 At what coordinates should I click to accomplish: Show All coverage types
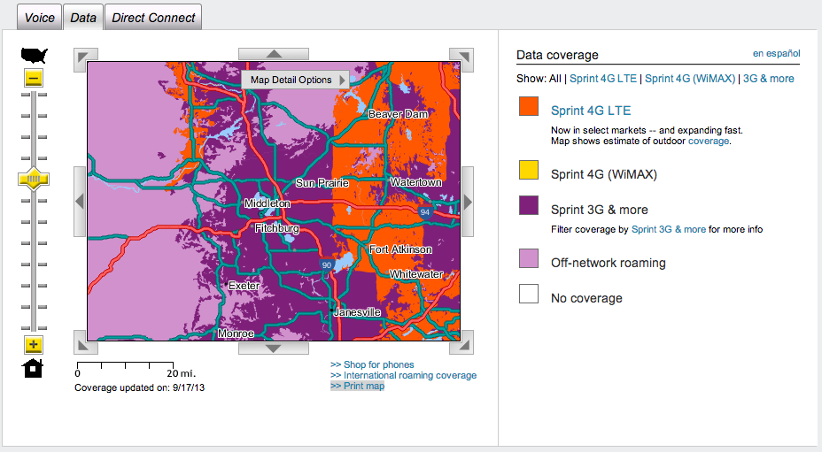coord(555,79)
